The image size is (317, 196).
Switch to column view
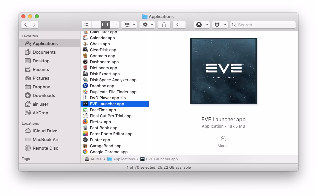pos(105,25)
